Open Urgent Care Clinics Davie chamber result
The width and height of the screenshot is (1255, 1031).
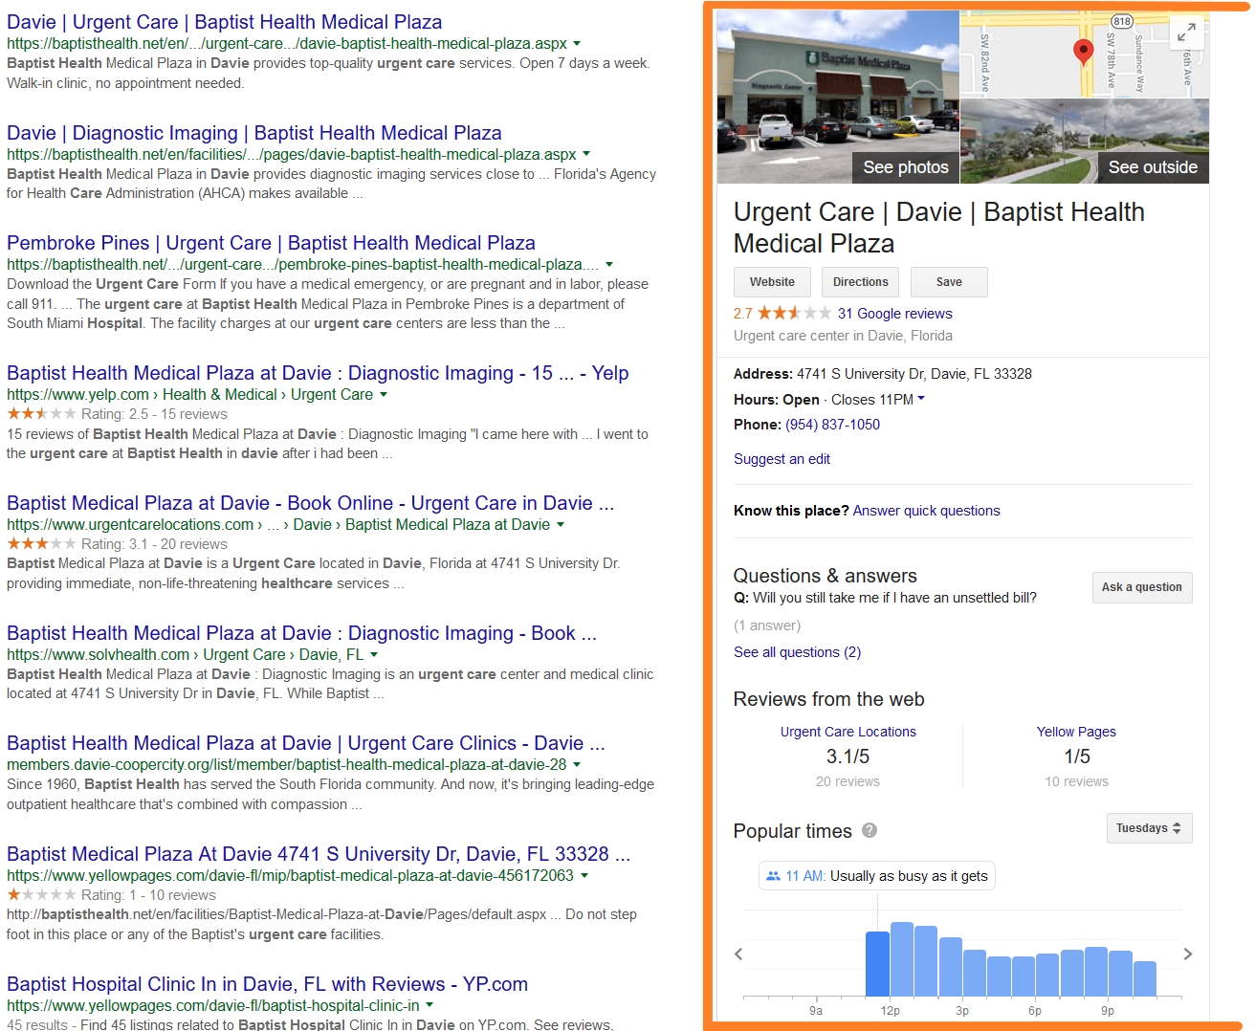pos(306,743)
